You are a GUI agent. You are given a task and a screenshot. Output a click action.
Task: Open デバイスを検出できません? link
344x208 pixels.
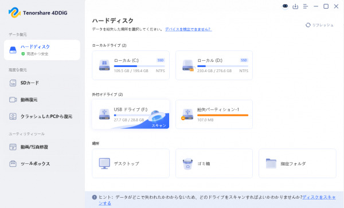click(188, 29)
